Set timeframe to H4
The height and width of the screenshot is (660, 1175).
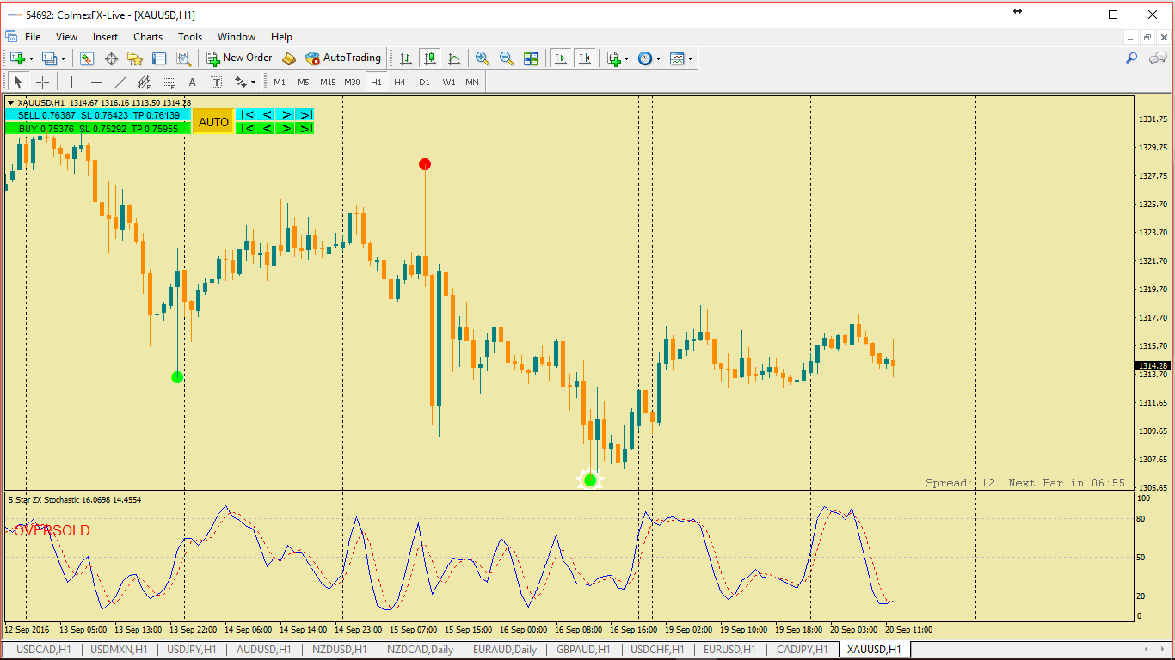point(400,82)
